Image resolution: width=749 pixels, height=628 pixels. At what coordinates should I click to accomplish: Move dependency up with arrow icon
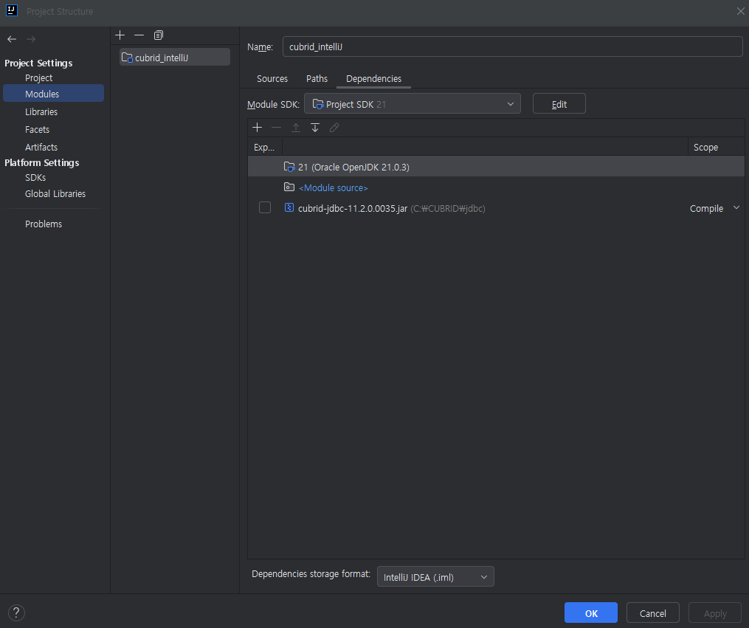pos(296,127)
